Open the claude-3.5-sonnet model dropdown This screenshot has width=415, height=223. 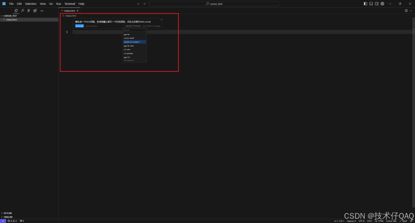tap(132, 26)
